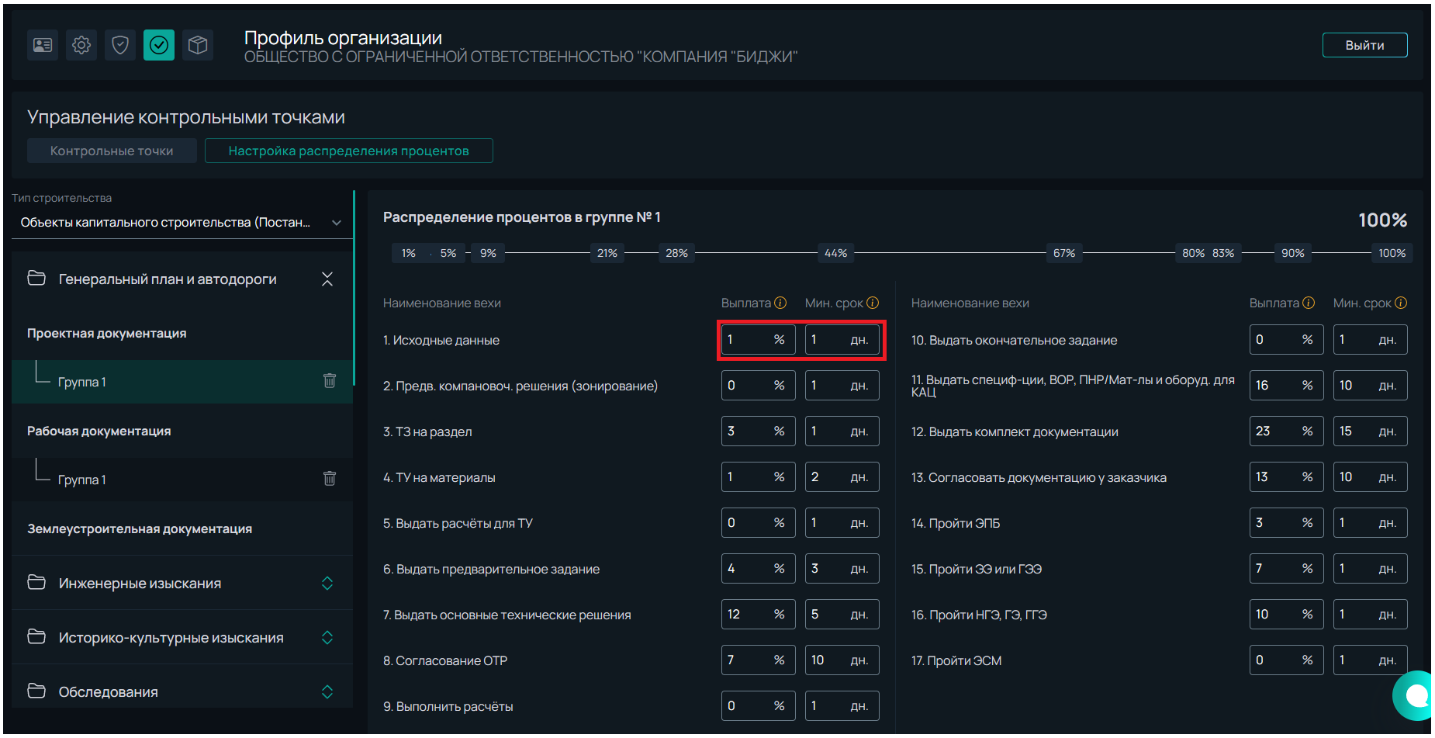The width and height of the screenshot is (1435, 738).
Task: Click payment percent field for Исходные данные
Action: pyautogui.click(x=746, y=340)
